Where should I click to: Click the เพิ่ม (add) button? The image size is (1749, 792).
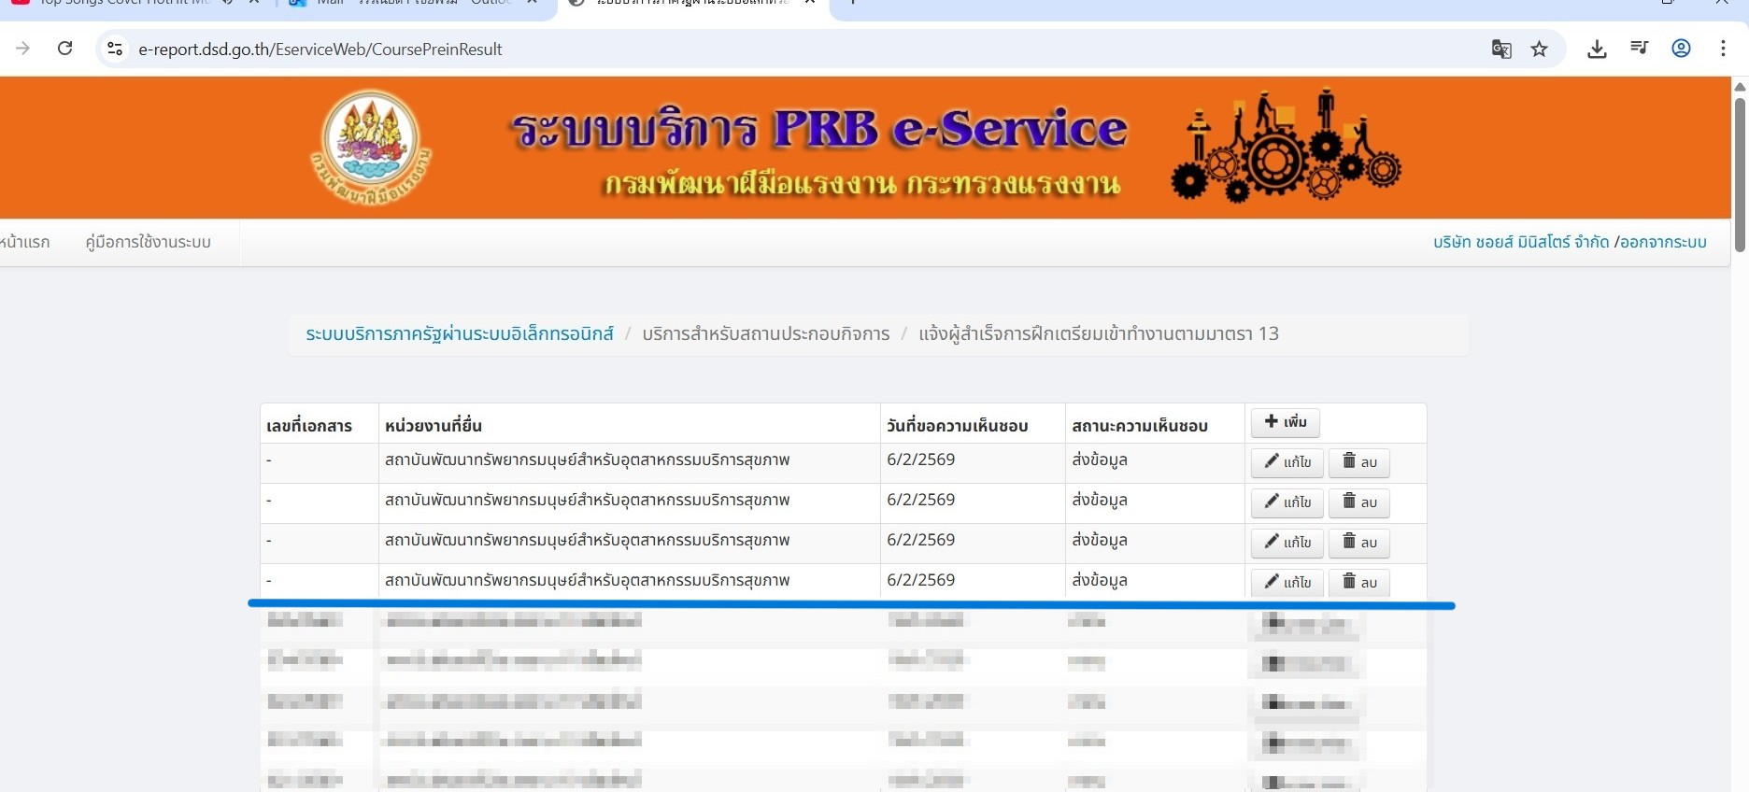[1286, 422]
